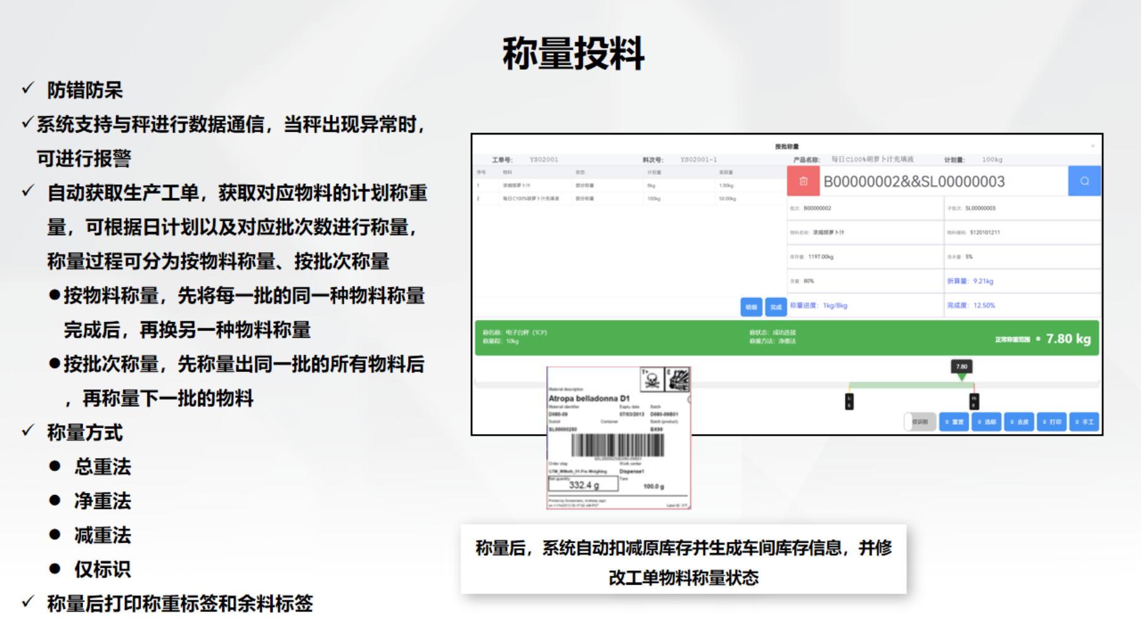Click the lower limit L marker on gauge
Viewport: 1141px width, 642px height.
click(x=849, y=401)
